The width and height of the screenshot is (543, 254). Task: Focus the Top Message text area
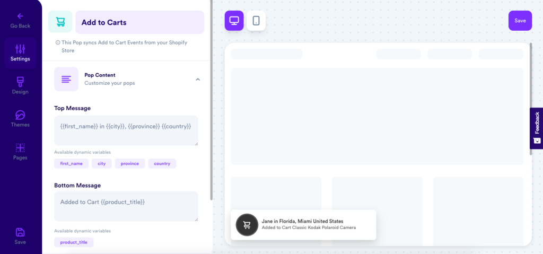coord(126,130)
